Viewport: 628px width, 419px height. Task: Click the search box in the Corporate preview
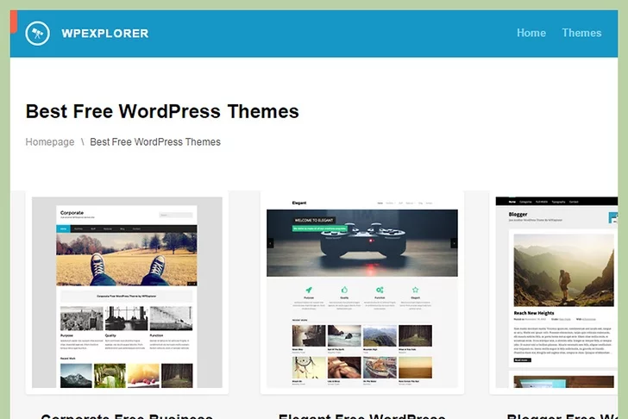click(x=176, y=215)
